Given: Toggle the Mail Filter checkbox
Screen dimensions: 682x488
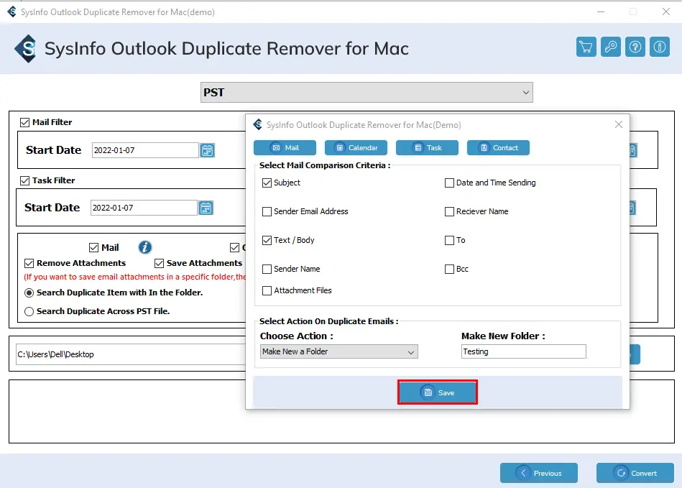Looking at the screenshot, I should pos(24,123).
